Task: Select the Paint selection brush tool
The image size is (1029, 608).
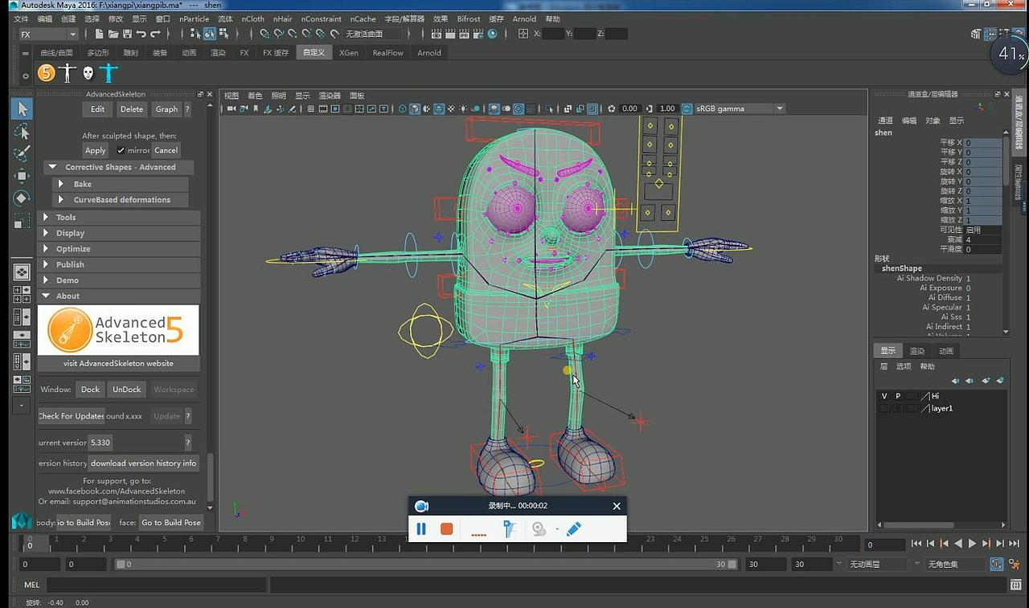Action: pyautogui.click(x=22, y=153)
